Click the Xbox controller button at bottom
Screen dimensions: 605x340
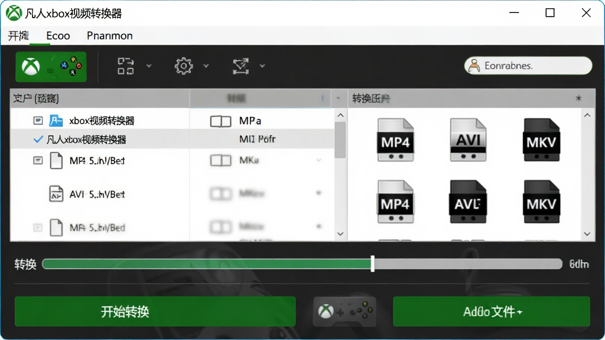tap(344, 312)
